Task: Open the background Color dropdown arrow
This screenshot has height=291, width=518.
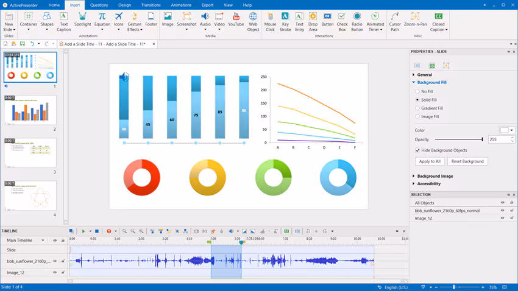Action: click(512, 130)
